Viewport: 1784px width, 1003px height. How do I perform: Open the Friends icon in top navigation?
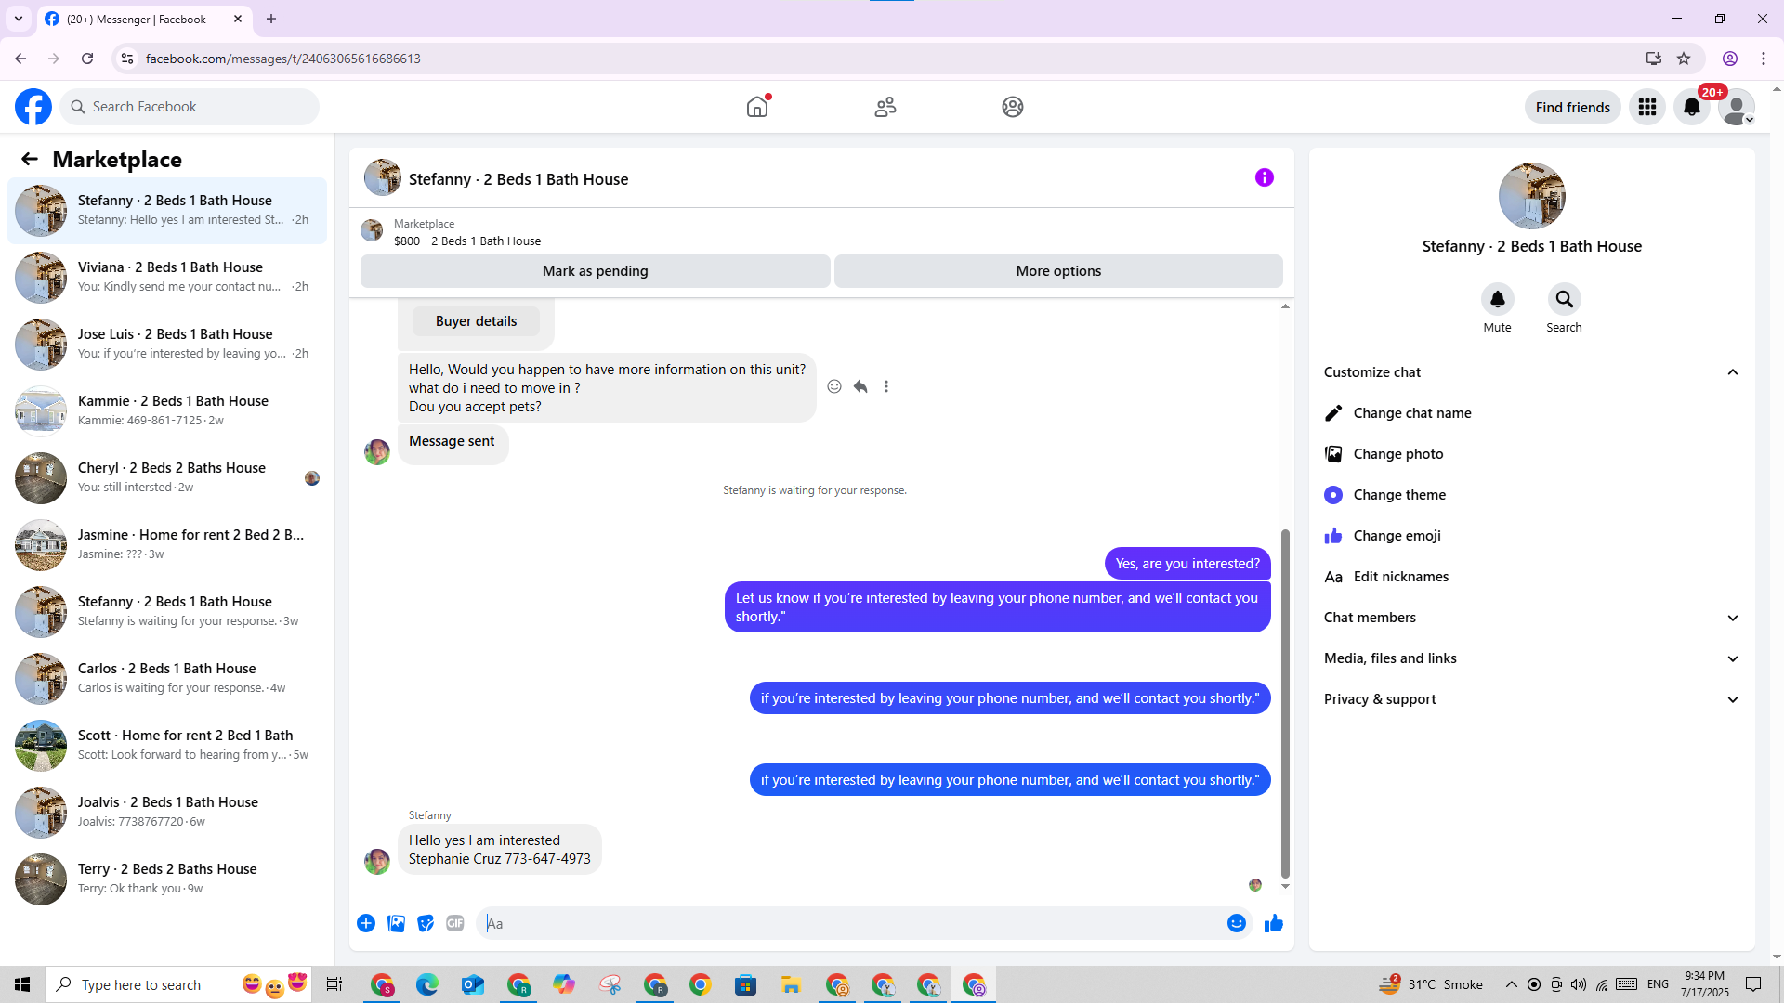(x=885, y=107)
